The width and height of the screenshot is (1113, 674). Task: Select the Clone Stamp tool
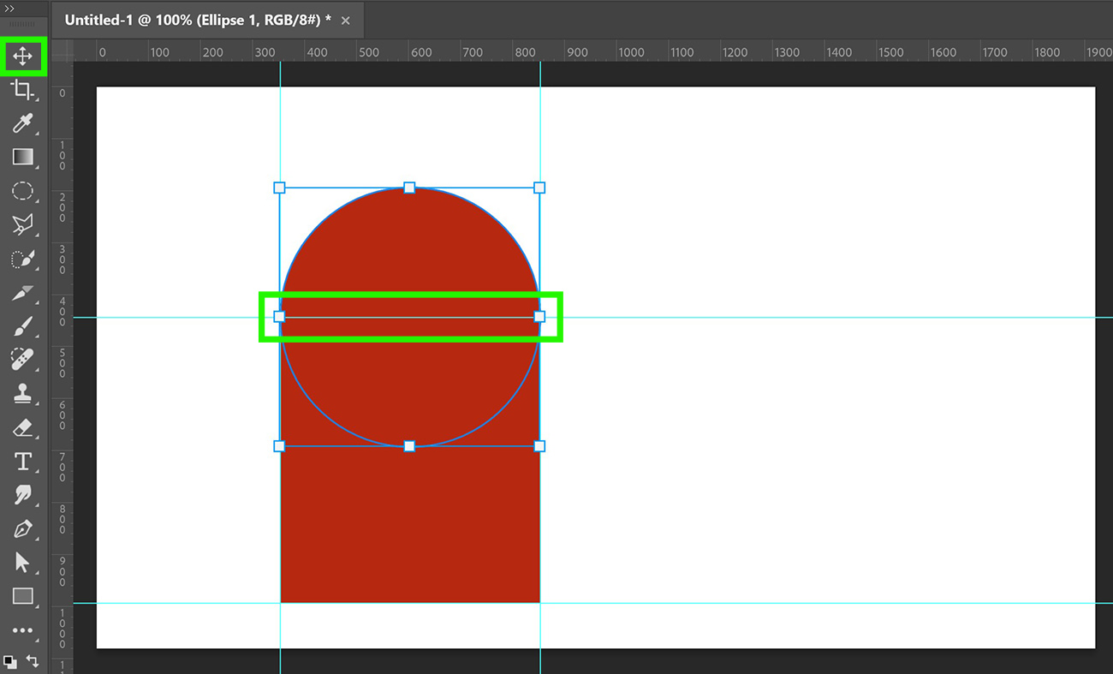(x=23, y=393)
